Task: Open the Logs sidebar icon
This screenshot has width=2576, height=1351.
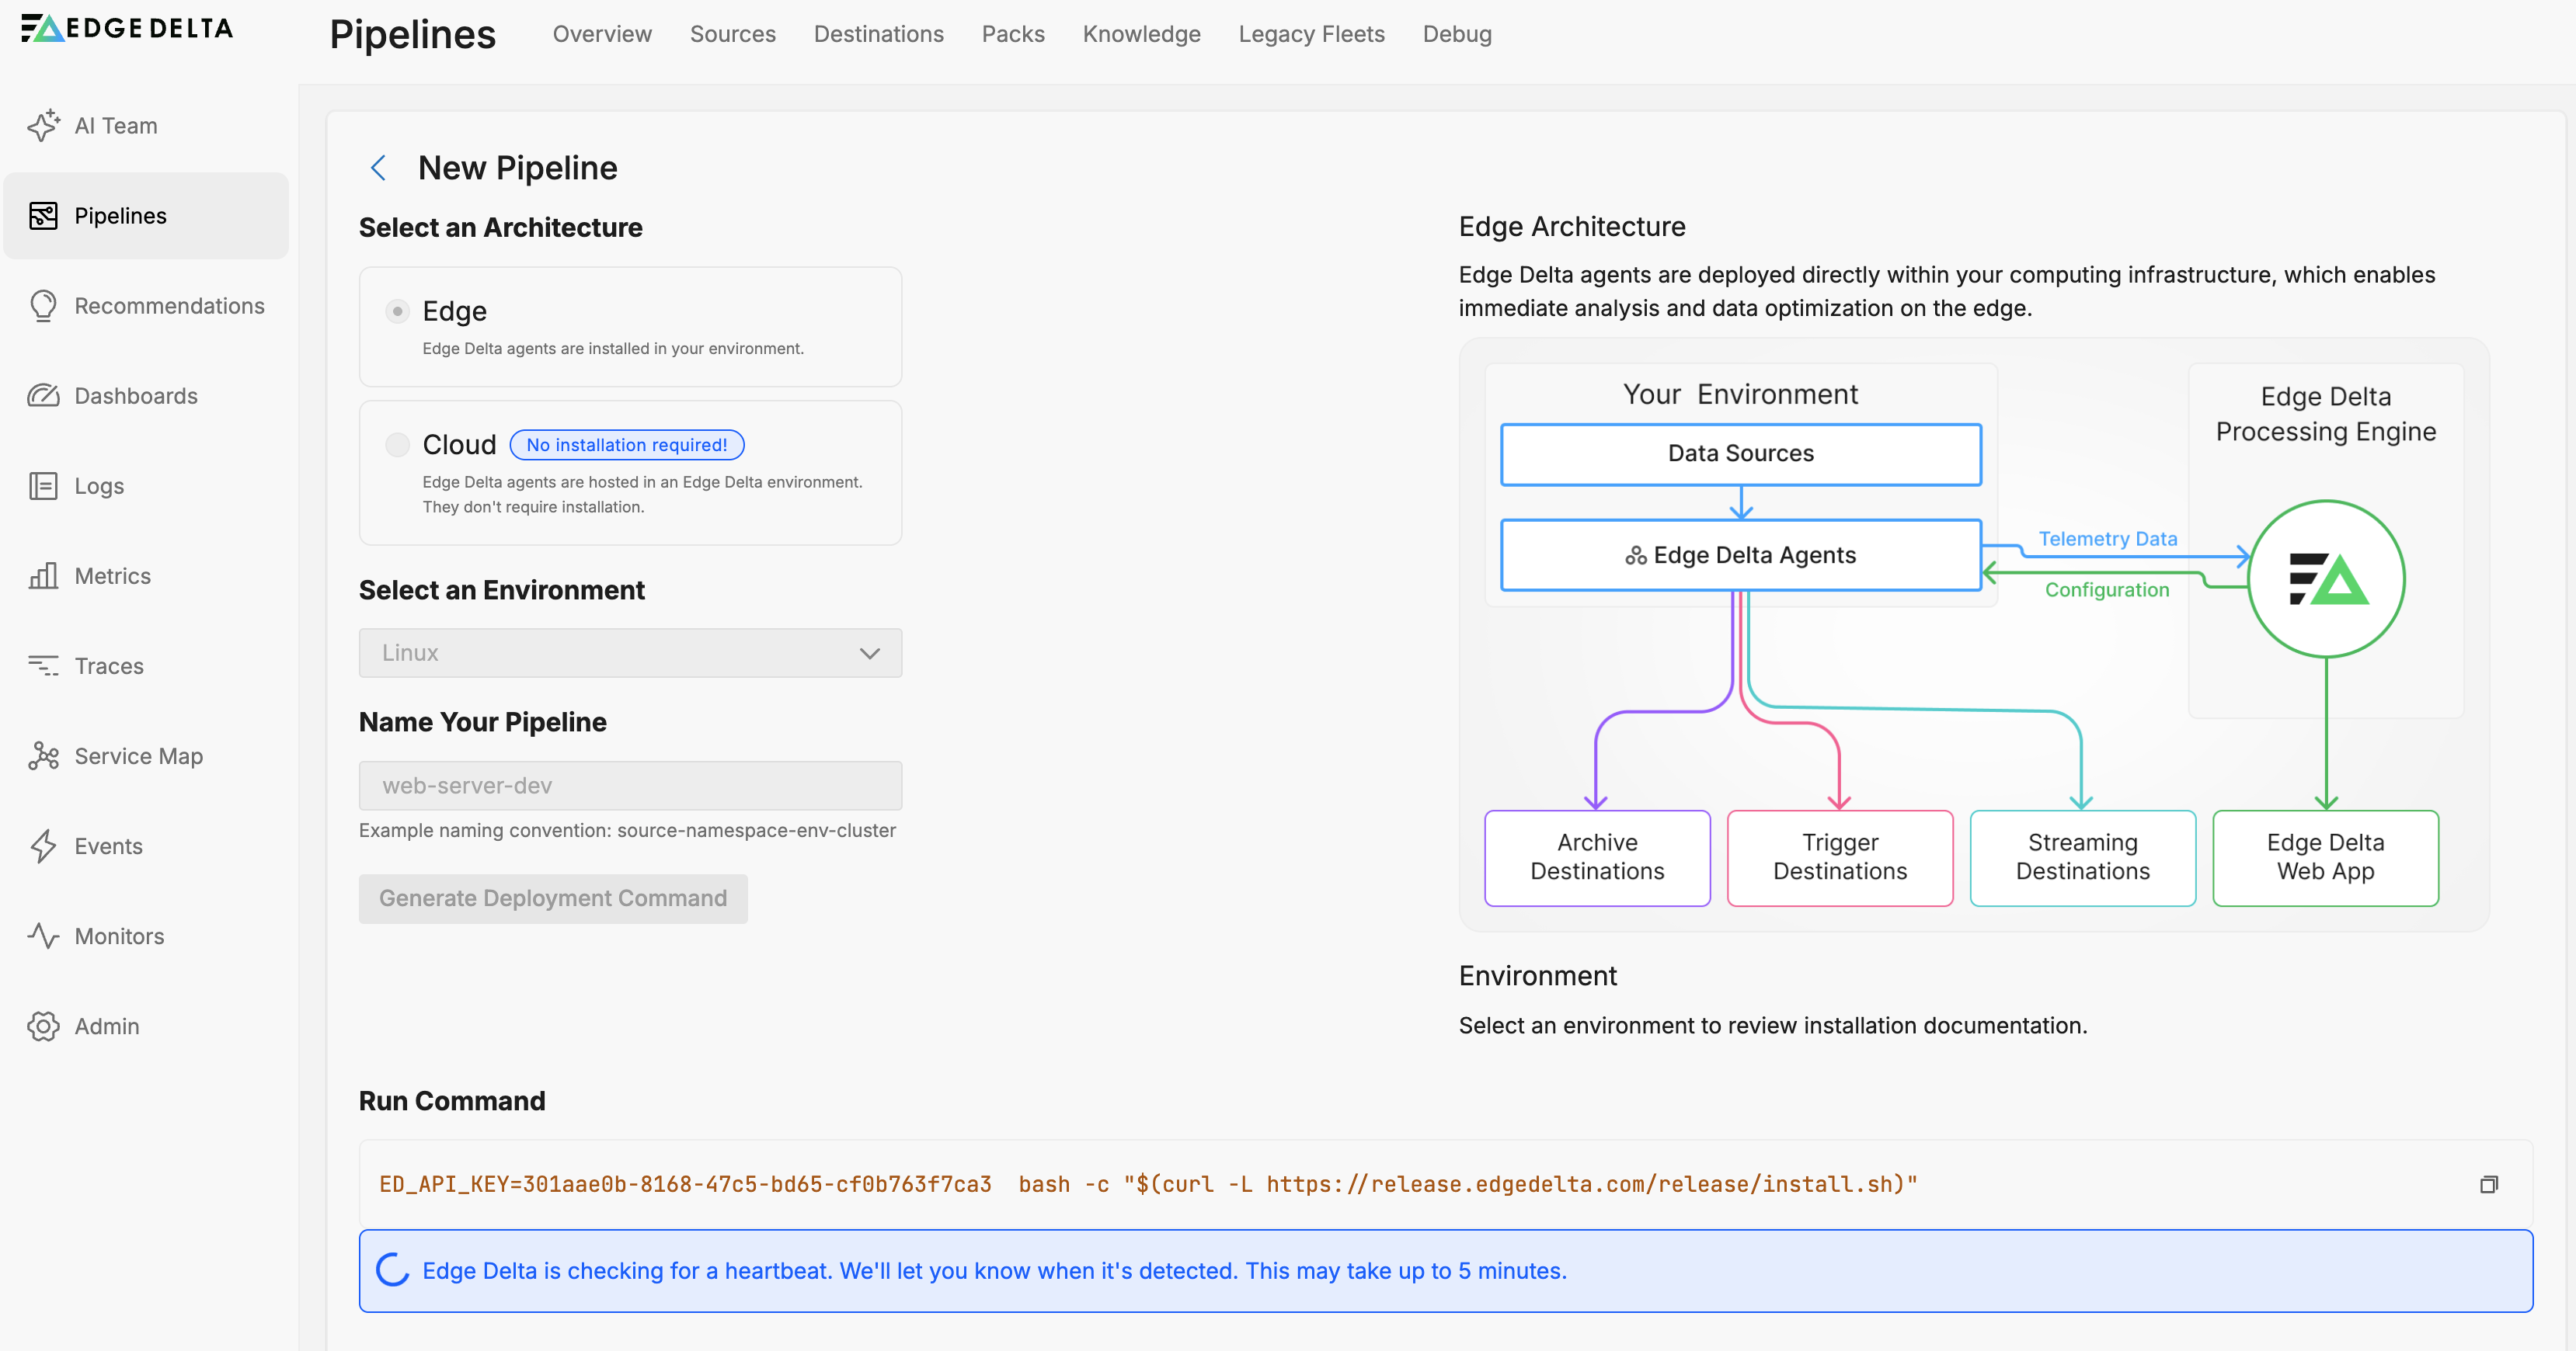Action: 43,485
